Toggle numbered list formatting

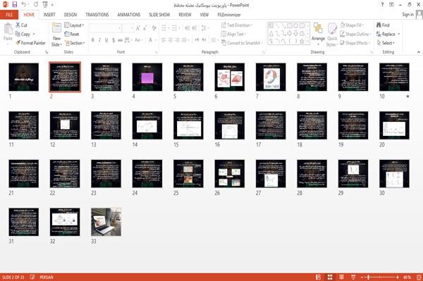point(174,28)
